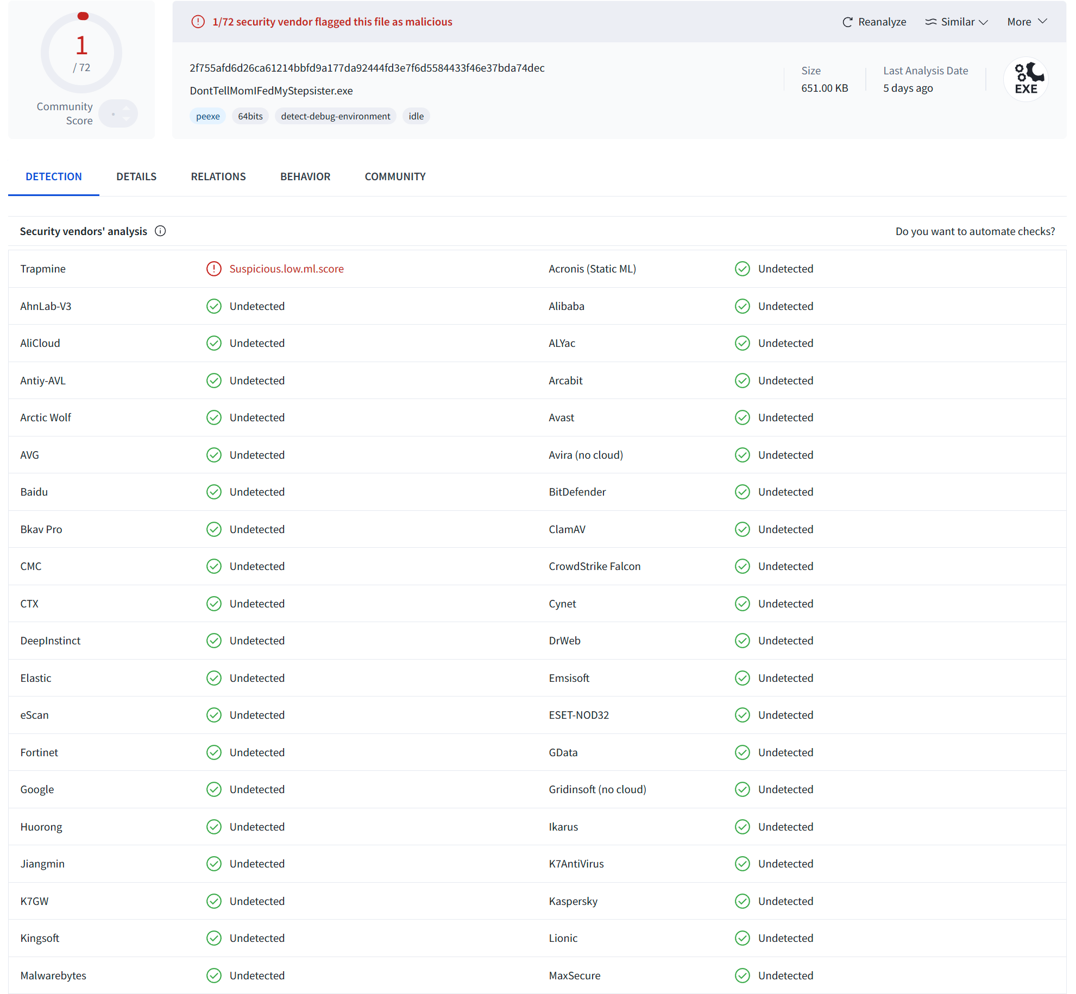Open the BEHAVIOR tab

305,177
